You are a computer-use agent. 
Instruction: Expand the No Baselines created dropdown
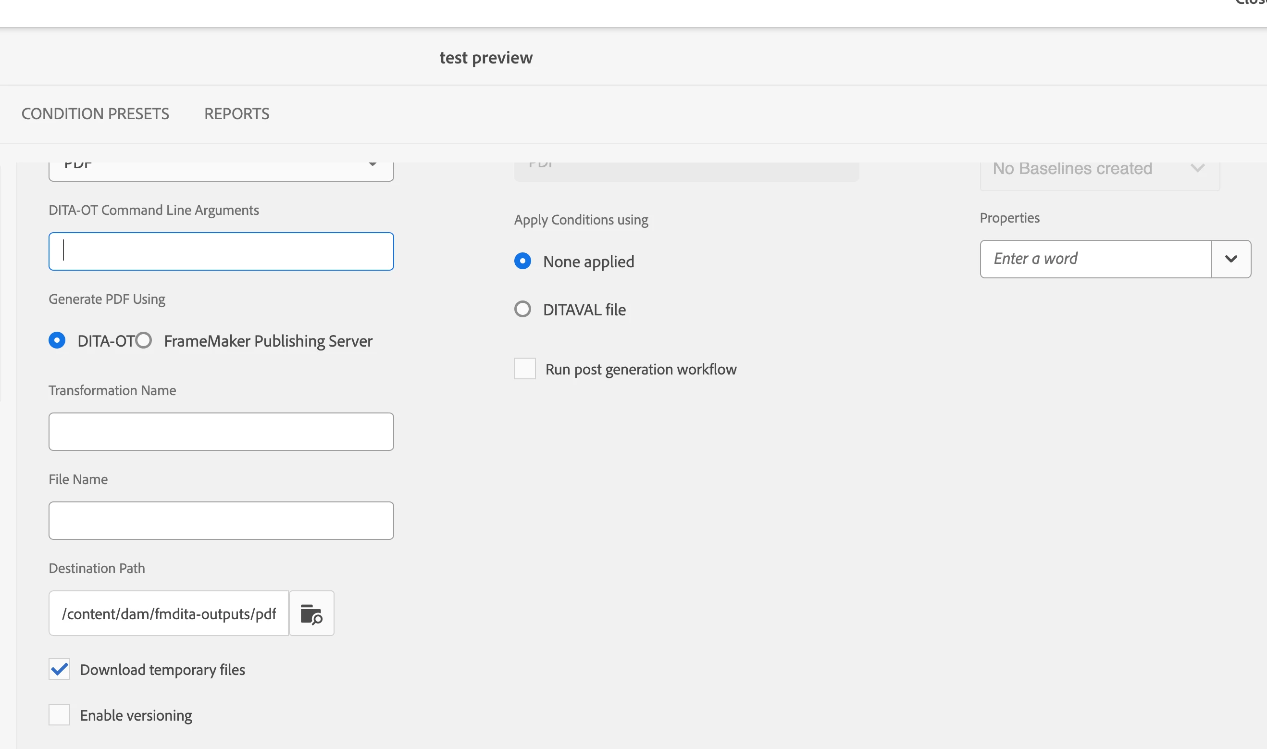click(1197, 169)
